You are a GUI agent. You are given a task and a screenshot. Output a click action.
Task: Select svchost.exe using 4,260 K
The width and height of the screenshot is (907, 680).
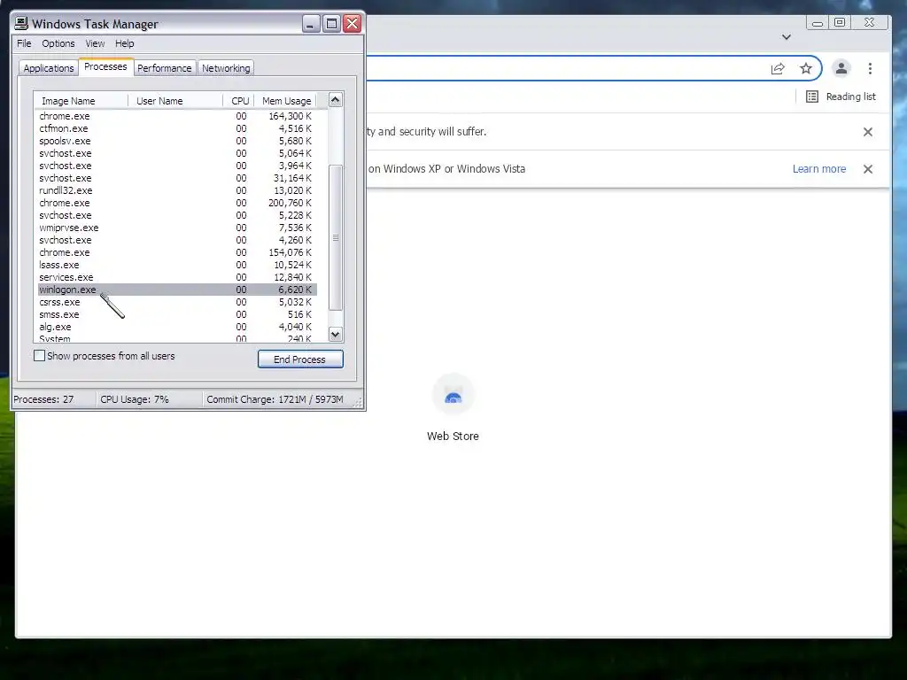(x=176, y=240)
